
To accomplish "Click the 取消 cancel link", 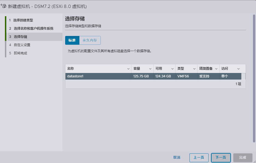I will click(x=177, y=158).
